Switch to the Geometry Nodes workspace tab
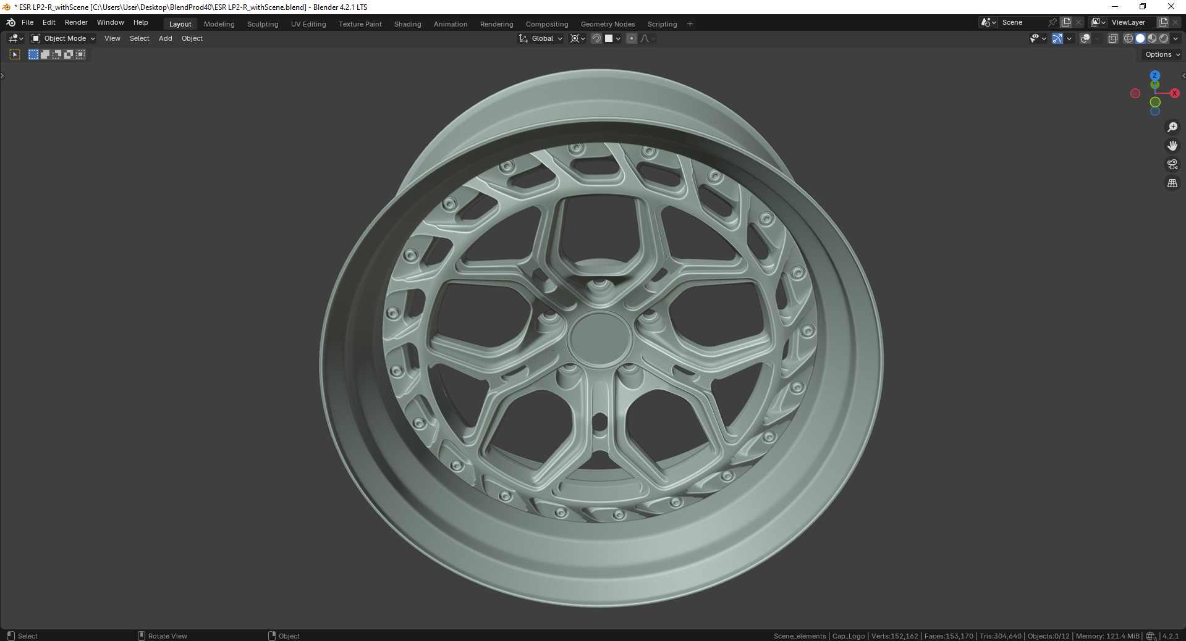Image resolution: width=1186 pixels, height=641 pixels. click(x=608, y=24)
